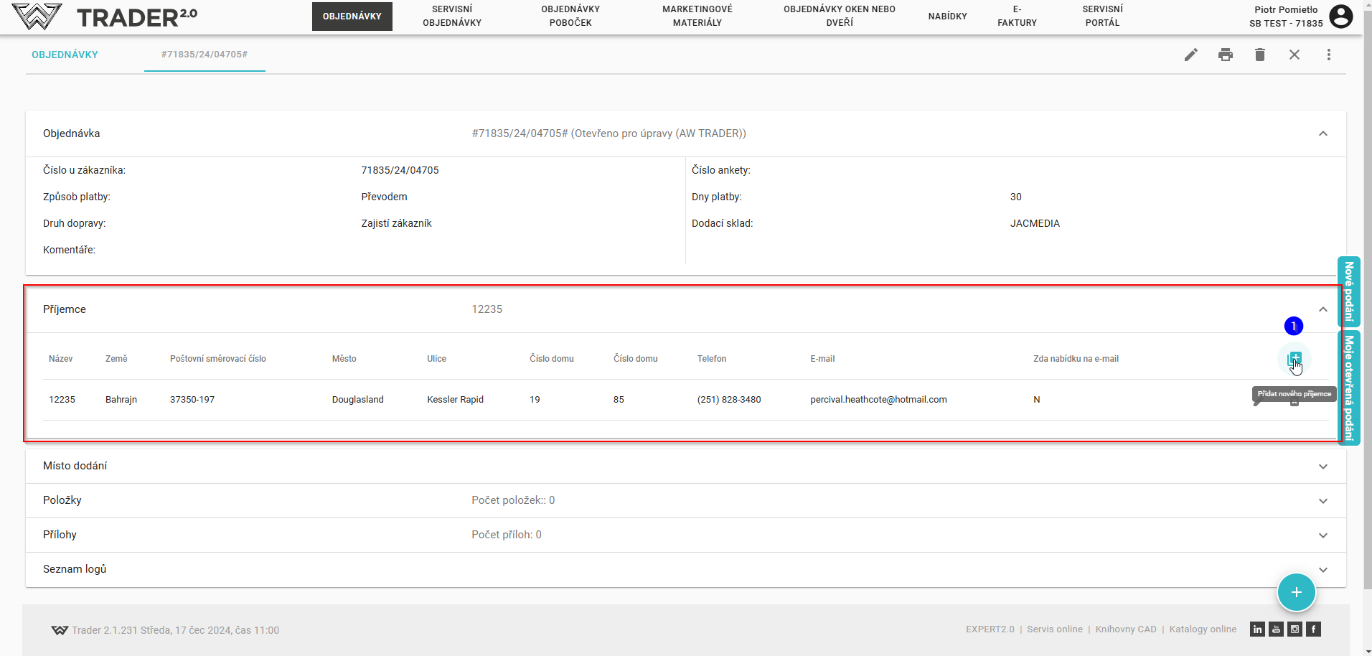The height and width of the screenshot is (656, 1372).
Task: Delete the order with trash icon
Action: click(x=1259, y=55)
